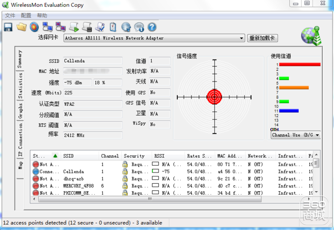
Task: Sort by the Security column header
Action: (137, 156)
